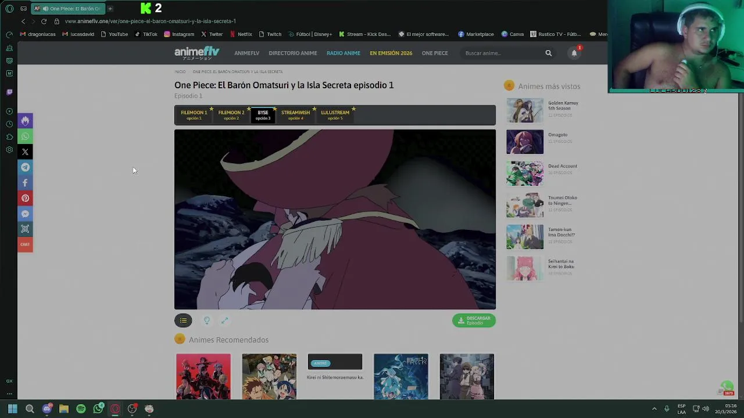Open the QR code share icon
This screenshot has height=418, width=744.
25,229
